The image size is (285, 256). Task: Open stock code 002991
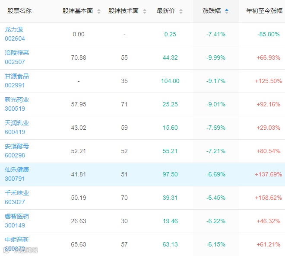15,85
